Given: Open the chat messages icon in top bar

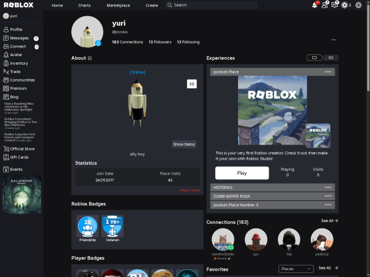Looking at the screenshot, I should coord(335,5).
